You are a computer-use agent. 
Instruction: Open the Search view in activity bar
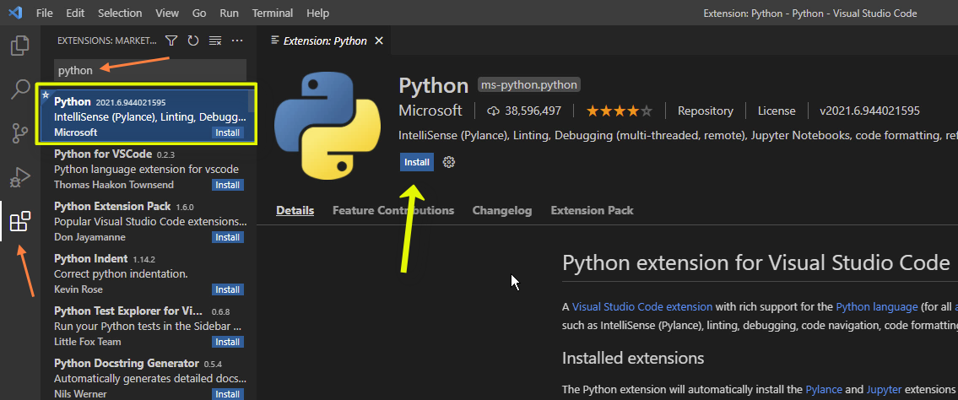pyautogui.click(x=20, y=89)
